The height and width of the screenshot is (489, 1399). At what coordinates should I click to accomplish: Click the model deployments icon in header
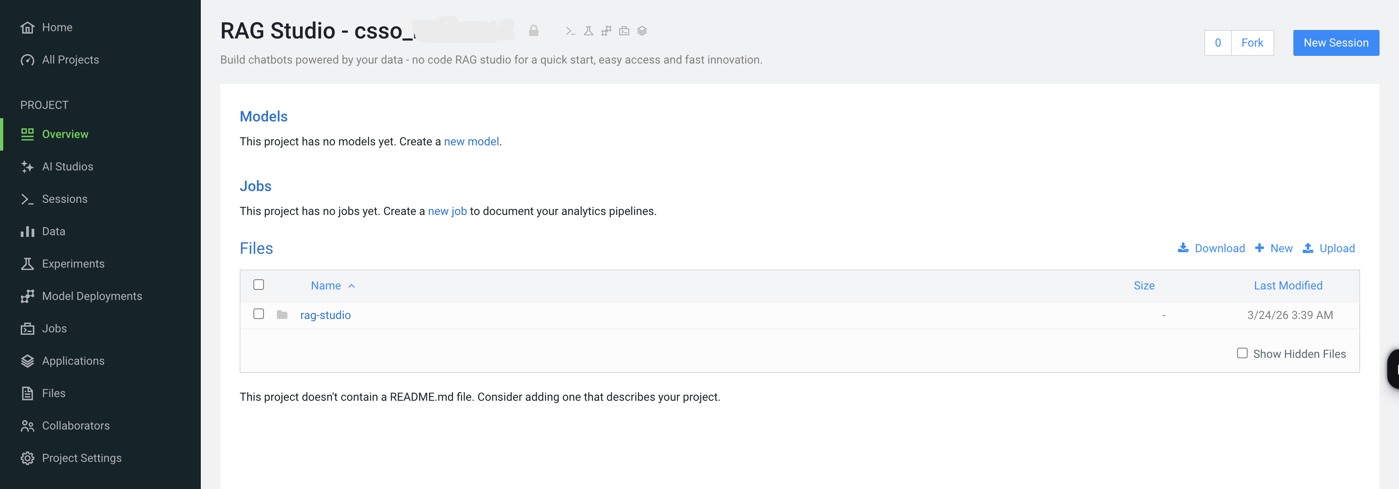click(x=606, y=31)
